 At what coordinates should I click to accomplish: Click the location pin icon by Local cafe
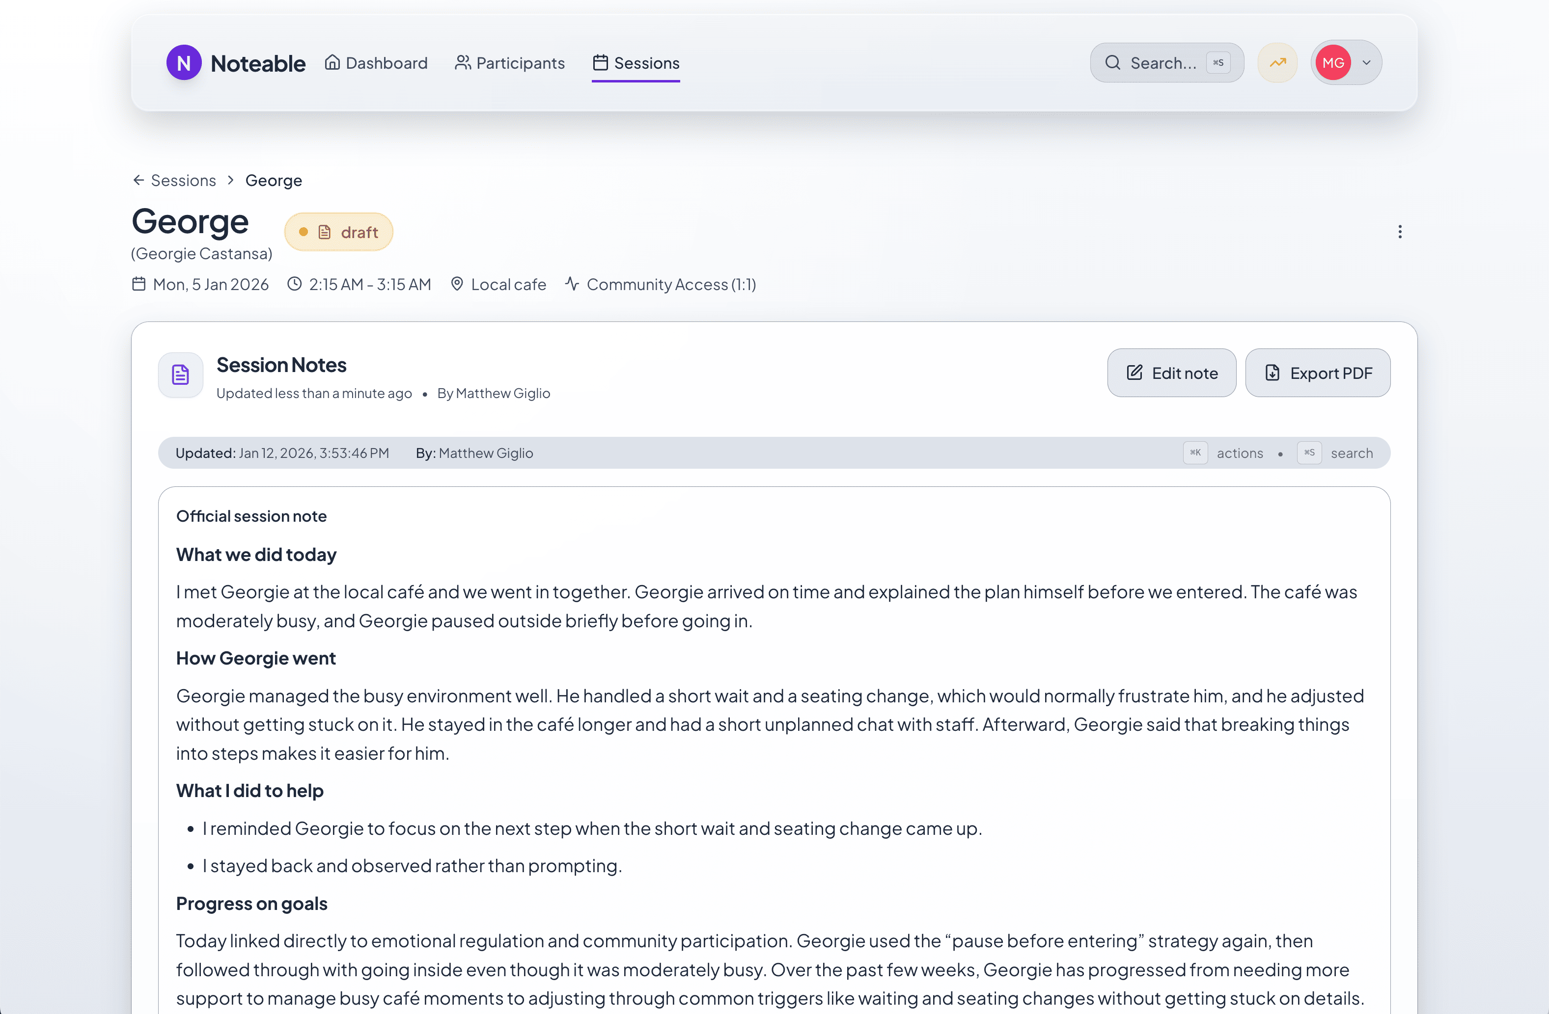tap(457, 284)
